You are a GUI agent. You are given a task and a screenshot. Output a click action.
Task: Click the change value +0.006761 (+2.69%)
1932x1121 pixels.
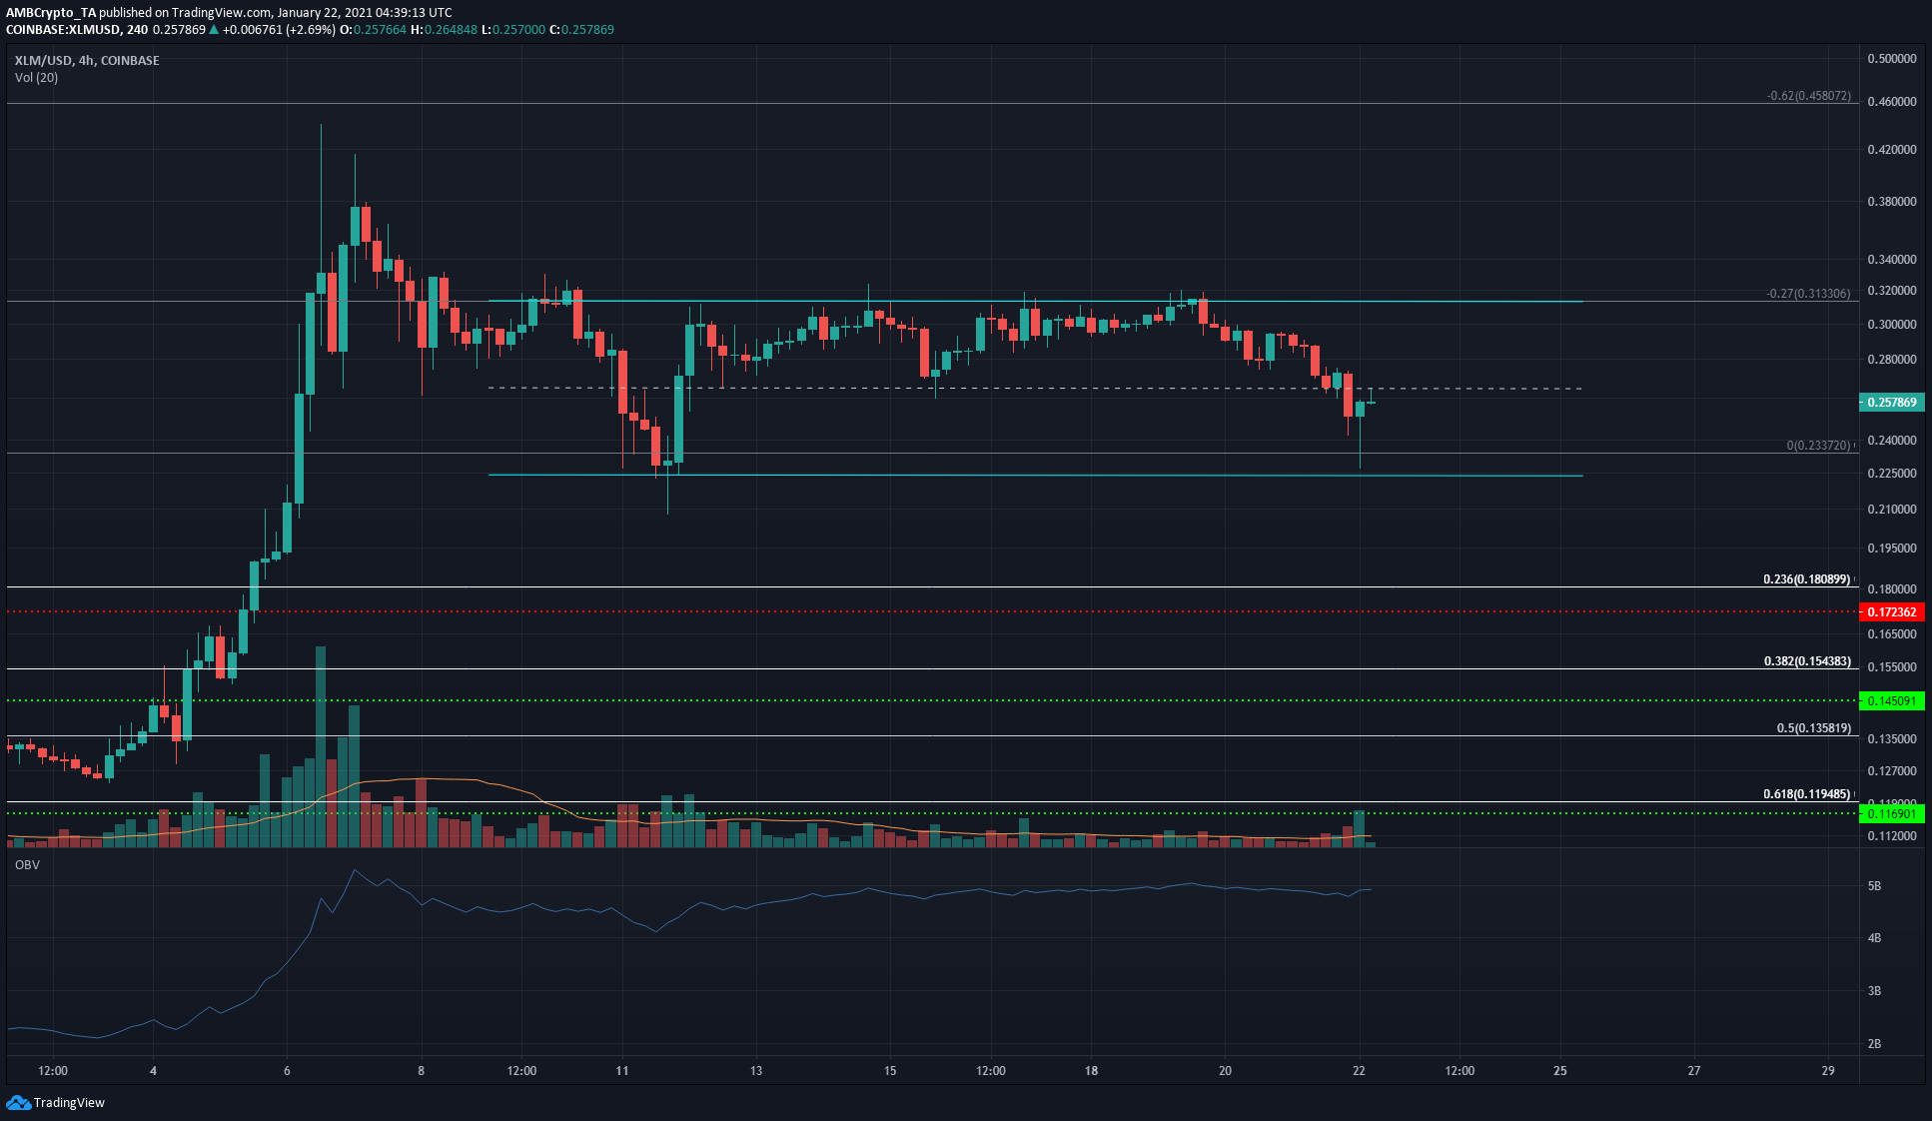(x=280, y=30)
